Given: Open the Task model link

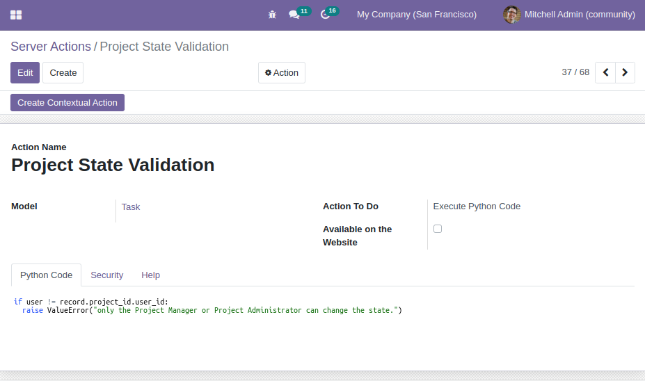Looking at the screenshot, I should coord(131,206).
